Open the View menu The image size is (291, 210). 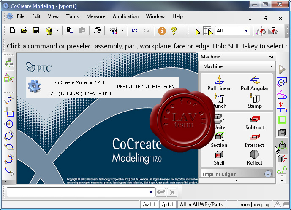pos(53,16)
